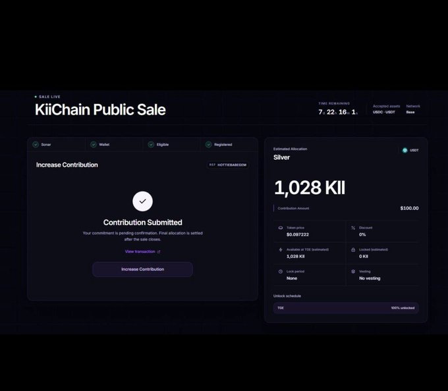
Task: Click the Eligible step checkmark icon
Action: click(151, 144)
